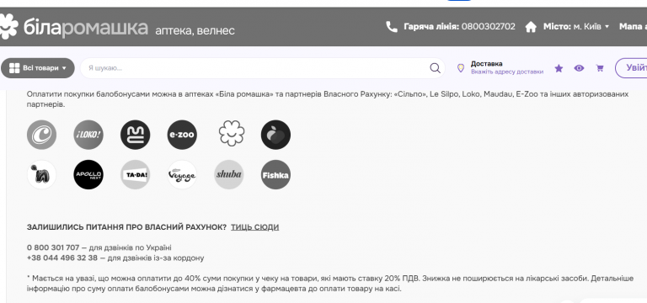The width and height of the screenshot is (647, 303).
Task: Open favorites via the star icon
Action: coord(559,68)
